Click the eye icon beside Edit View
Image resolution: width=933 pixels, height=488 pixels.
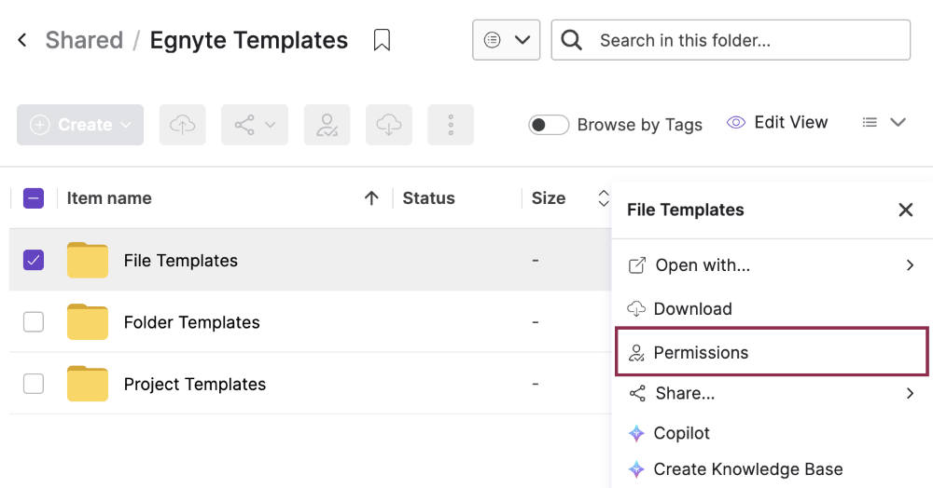tap(736, 122)
